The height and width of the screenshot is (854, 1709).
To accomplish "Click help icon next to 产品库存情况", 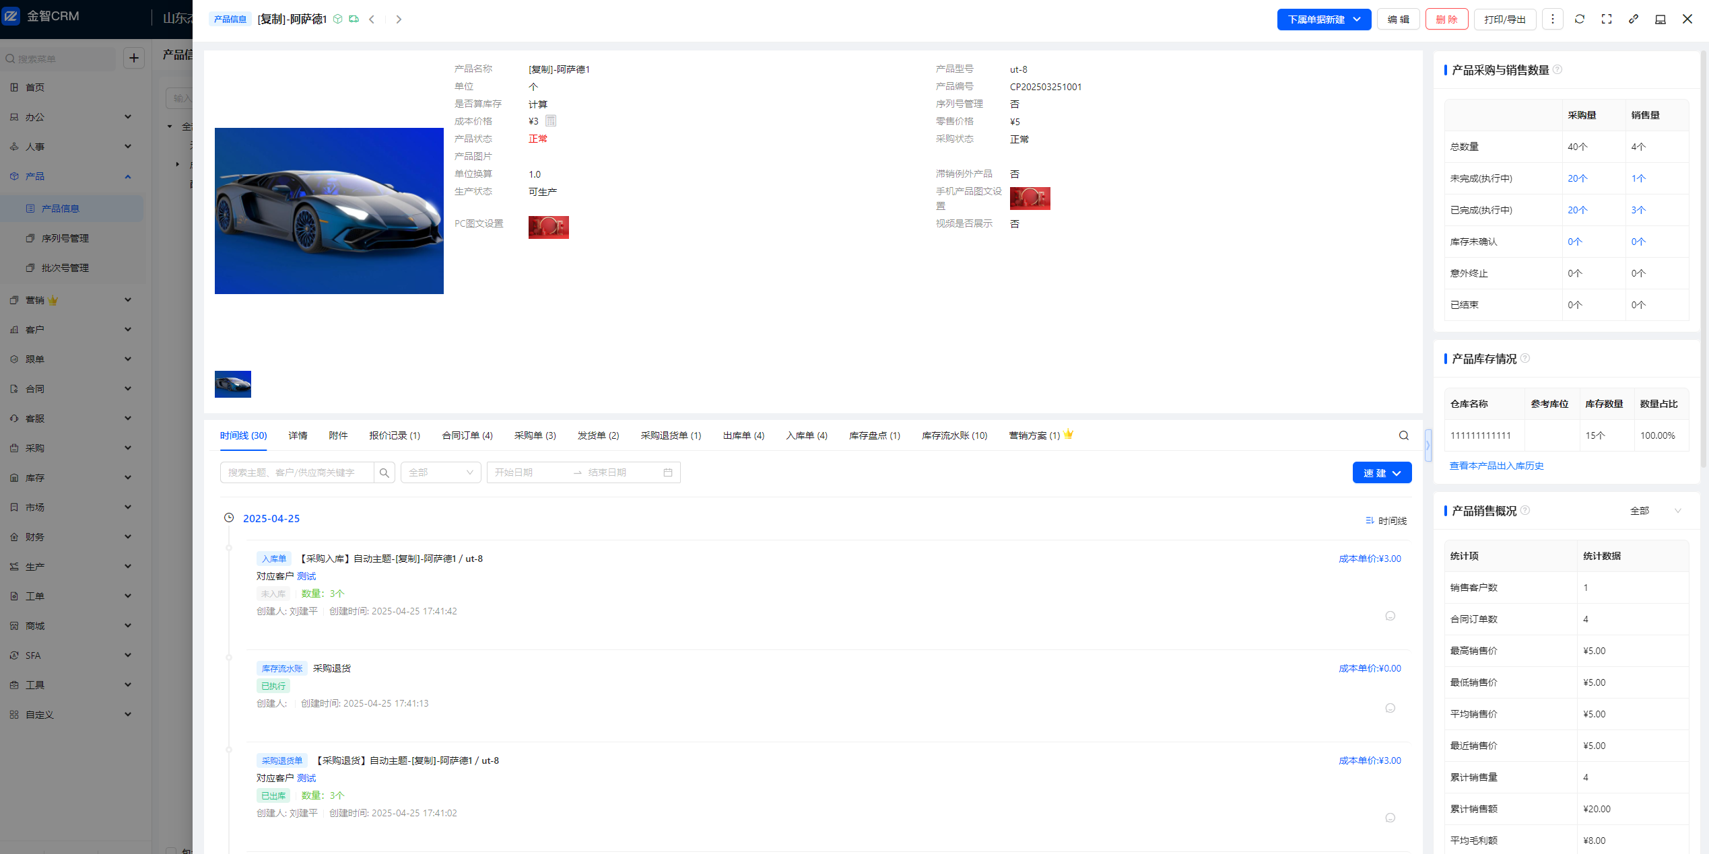I will (1525, 358).
